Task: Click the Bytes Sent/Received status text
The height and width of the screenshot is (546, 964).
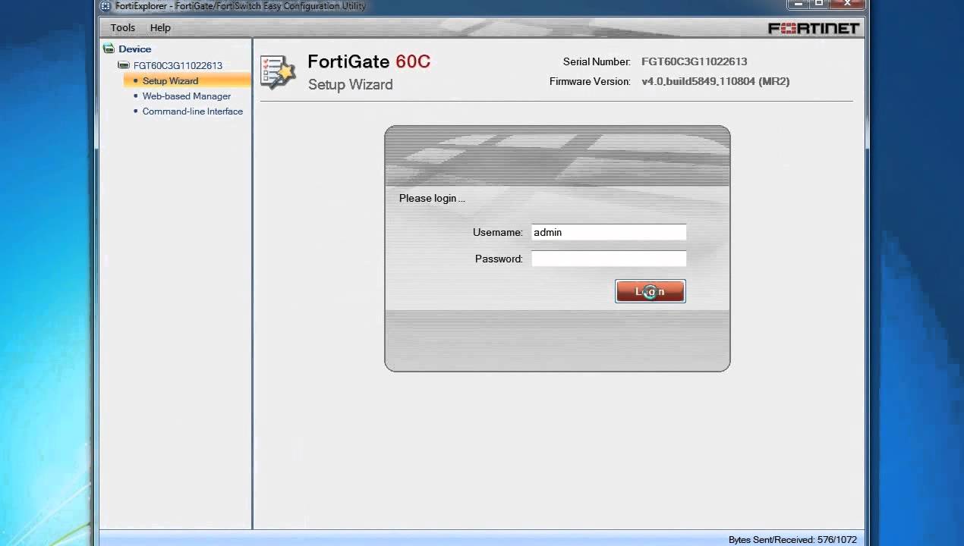Action: click(x=792, y=540)
